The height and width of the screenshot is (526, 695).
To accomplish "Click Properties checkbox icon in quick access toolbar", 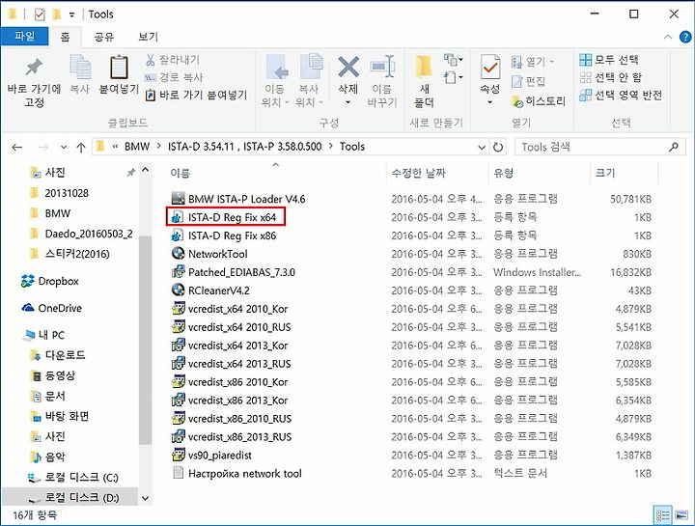I will pyautogui.click(x=39, y=14).
